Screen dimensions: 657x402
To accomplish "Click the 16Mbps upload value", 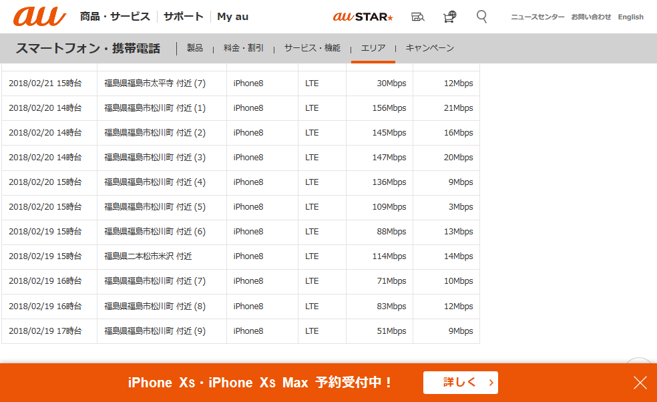I will (x=459, y=132).
